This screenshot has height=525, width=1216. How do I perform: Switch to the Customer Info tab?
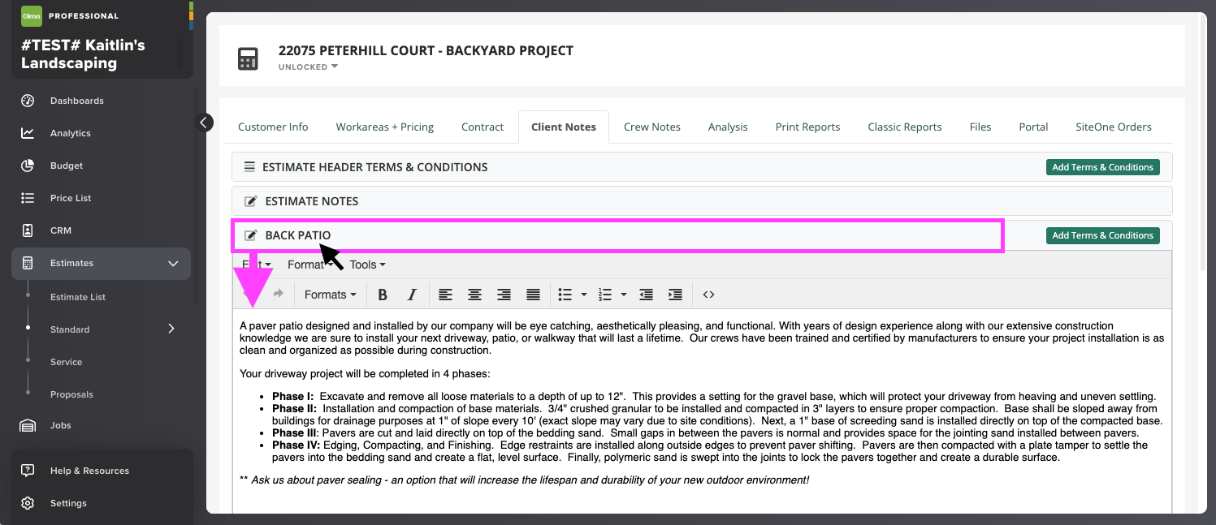coord(273,127)
